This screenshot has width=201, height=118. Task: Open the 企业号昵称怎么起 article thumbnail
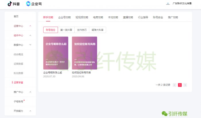click(56, 53)
